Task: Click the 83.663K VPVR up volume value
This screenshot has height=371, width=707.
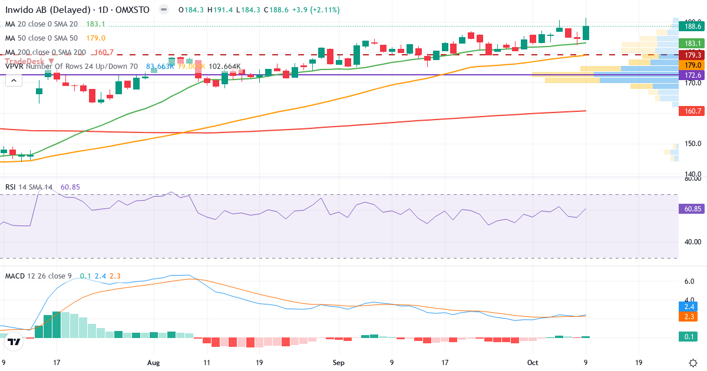Action: (x=160, y=67)
